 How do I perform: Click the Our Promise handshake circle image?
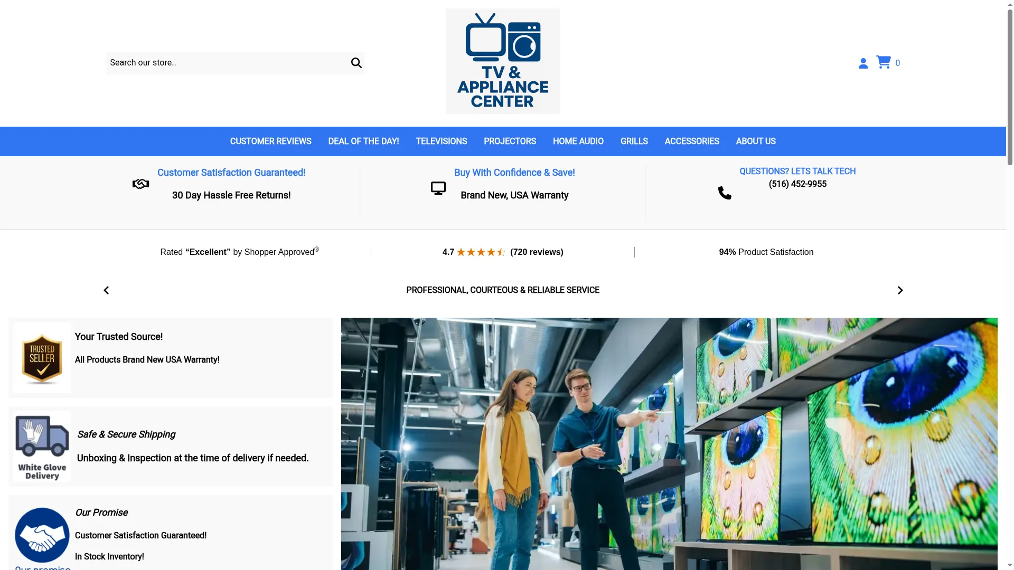click(x=42, y=535)
